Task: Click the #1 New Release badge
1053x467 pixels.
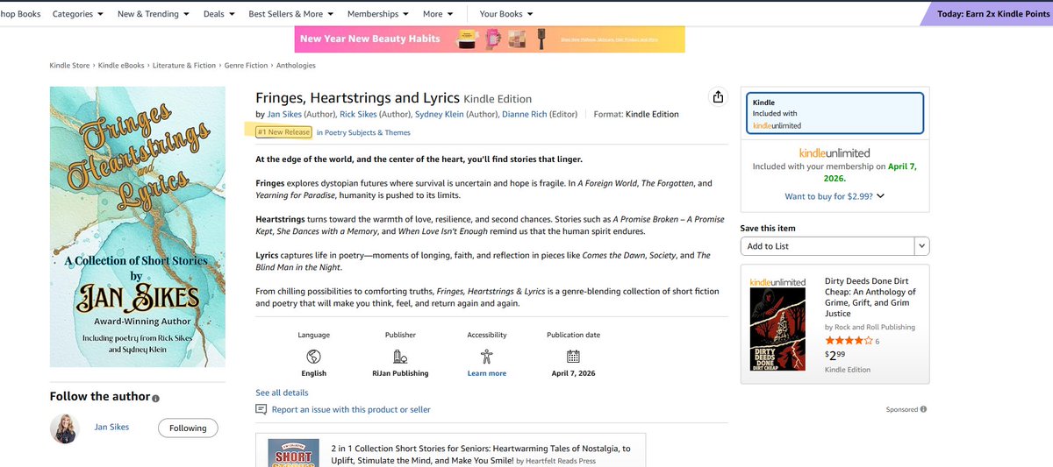Action: click(x=283, y=132)
